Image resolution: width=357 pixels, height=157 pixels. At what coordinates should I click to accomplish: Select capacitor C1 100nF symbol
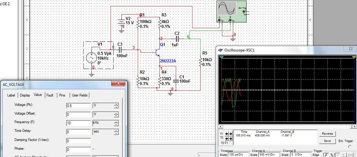coord(176,81)
